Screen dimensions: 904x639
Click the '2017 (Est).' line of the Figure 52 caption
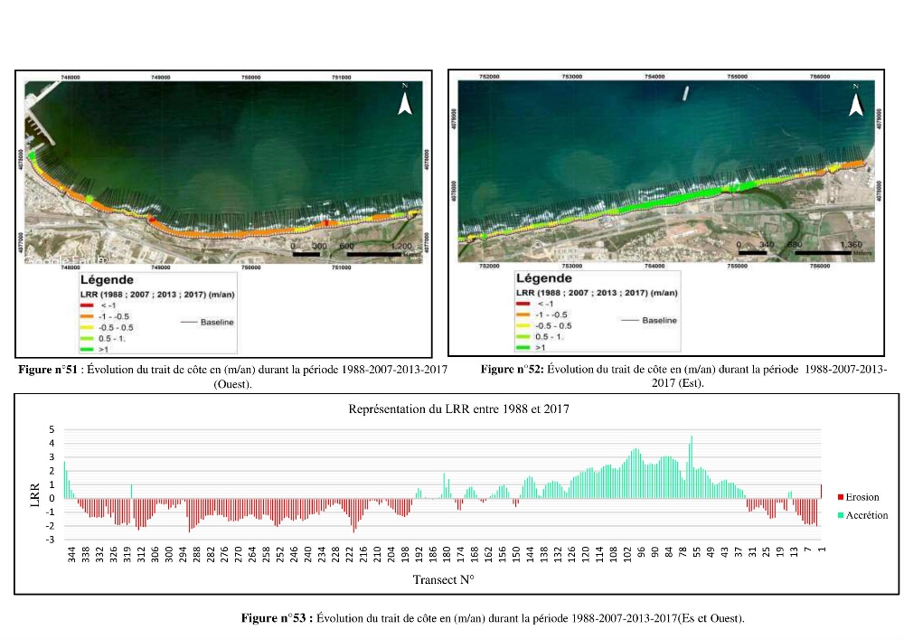coord(677,382)
